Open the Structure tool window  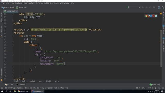click(2, 32)
